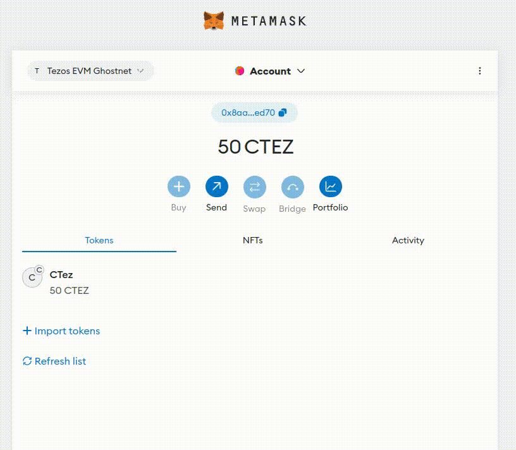Click the Send icon
This screenshot has height=450, width=516.
[216, 186]
